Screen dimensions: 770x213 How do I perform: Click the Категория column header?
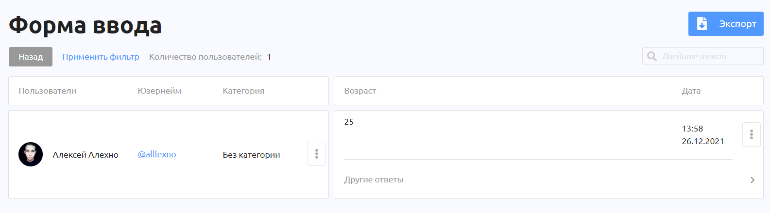coord(243,91)
